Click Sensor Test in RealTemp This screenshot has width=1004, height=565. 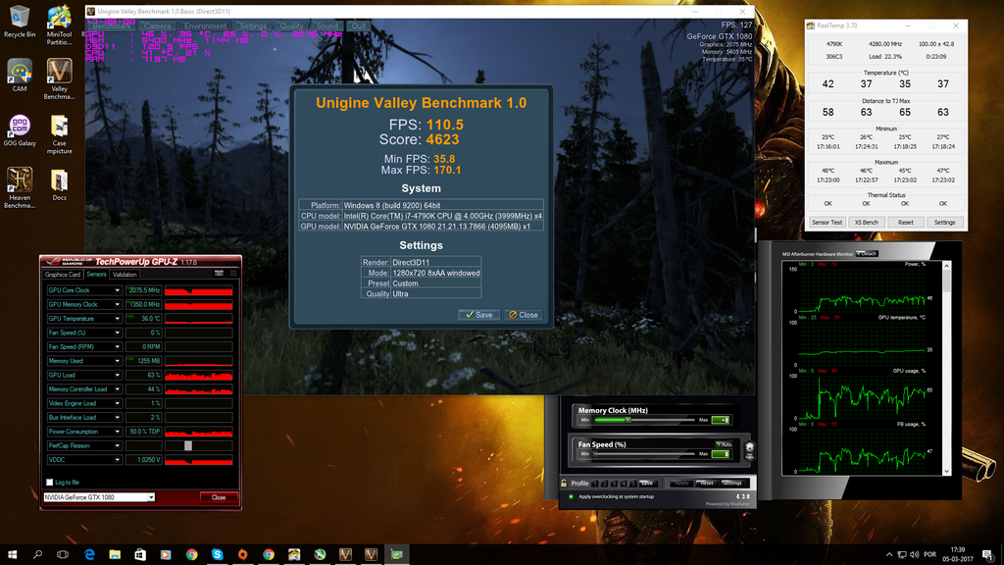(x=827, y=223)
